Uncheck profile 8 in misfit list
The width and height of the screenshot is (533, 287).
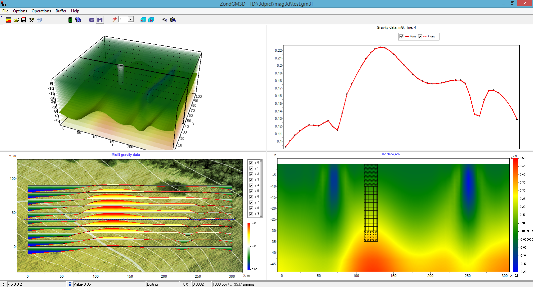tap(251, 208)
